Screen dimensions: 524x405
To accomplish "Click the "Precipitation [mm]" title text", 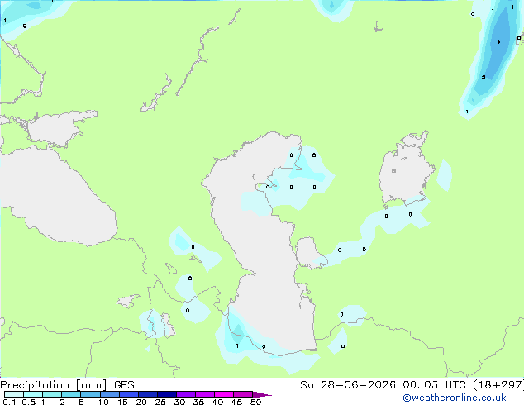I will (x=54, y=385).
